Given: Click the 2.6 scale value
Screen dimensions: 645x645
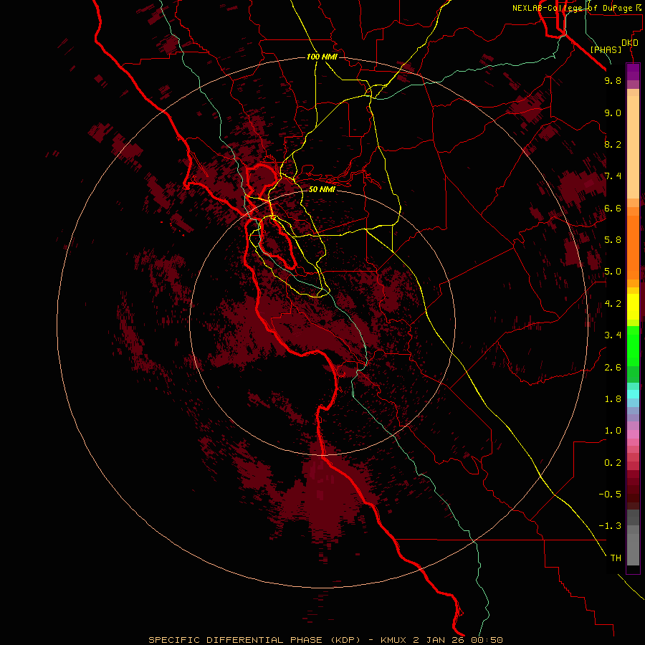Looking at the screenshot, I should tap(613, 368).
